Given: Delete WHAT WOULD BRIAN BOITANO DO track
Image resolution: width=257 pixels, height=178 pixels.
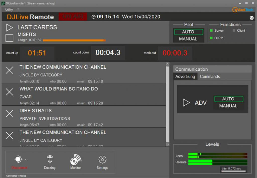Looking at the screenshot, I should (10, 92).
